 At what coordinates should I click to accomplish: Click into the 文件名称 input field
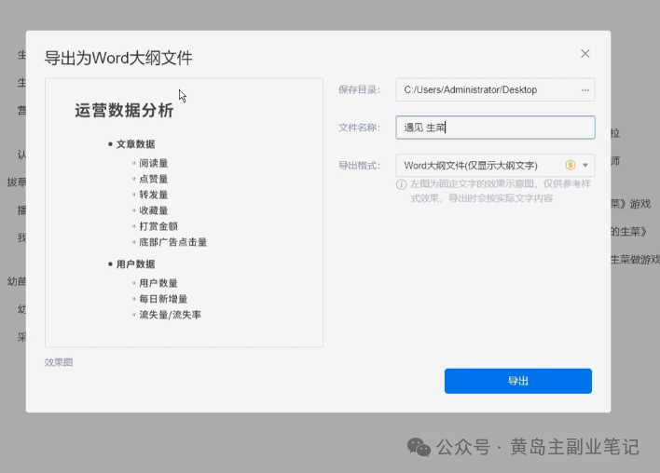[494, 128]
